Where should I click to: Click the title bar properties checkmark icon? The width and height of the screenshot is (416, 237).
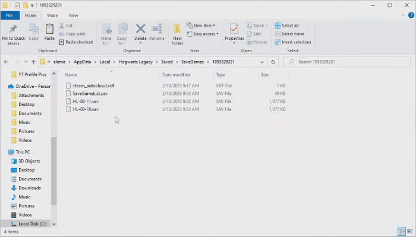[x=17, y=5]
